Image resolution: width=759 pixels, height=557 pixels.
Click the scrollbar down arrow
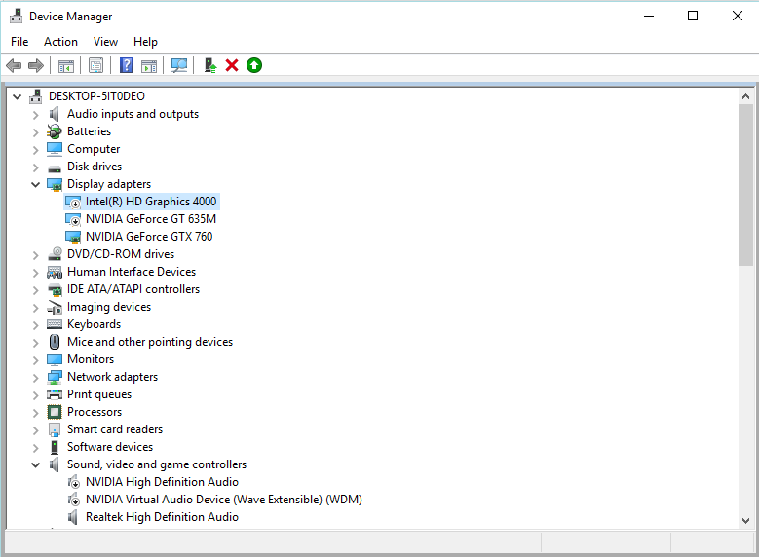(745, 521)
